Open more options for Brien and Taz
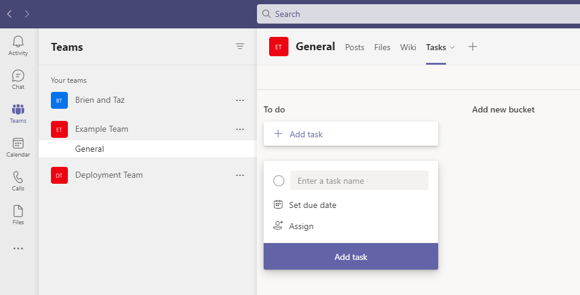 pyautogui.click(x=240, y=100)
